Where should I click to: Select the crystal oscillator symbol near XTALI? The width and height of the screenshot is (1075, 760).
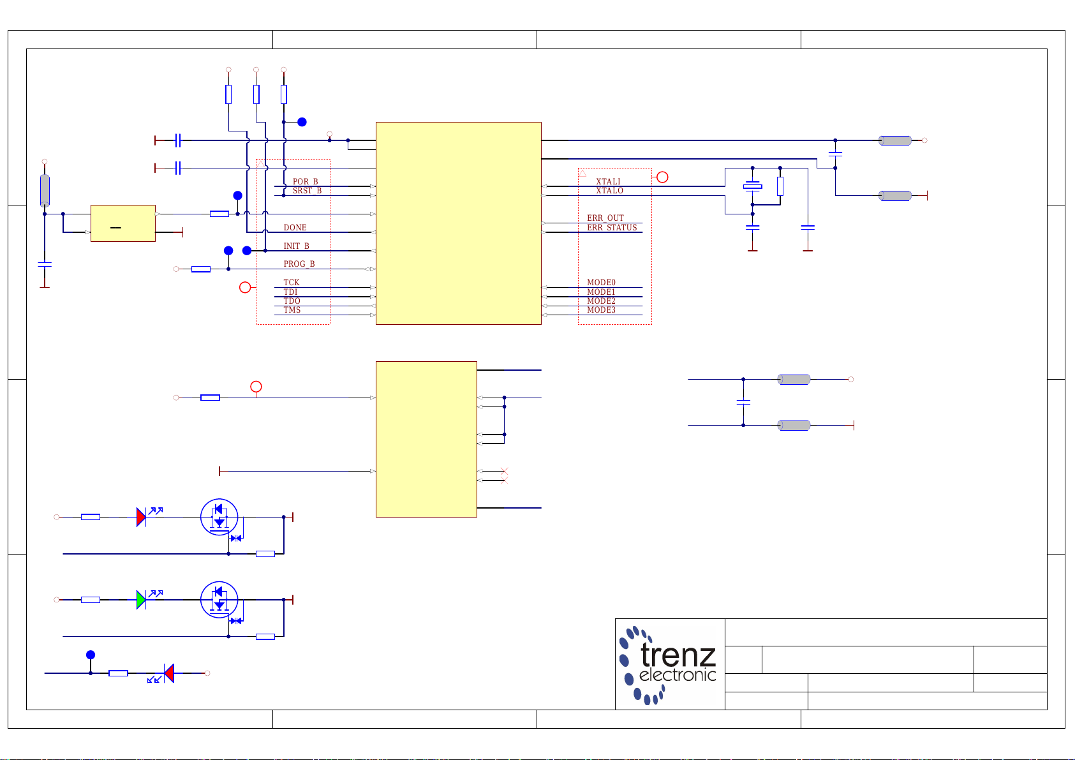pyautogui.click(x=753, y=186)
